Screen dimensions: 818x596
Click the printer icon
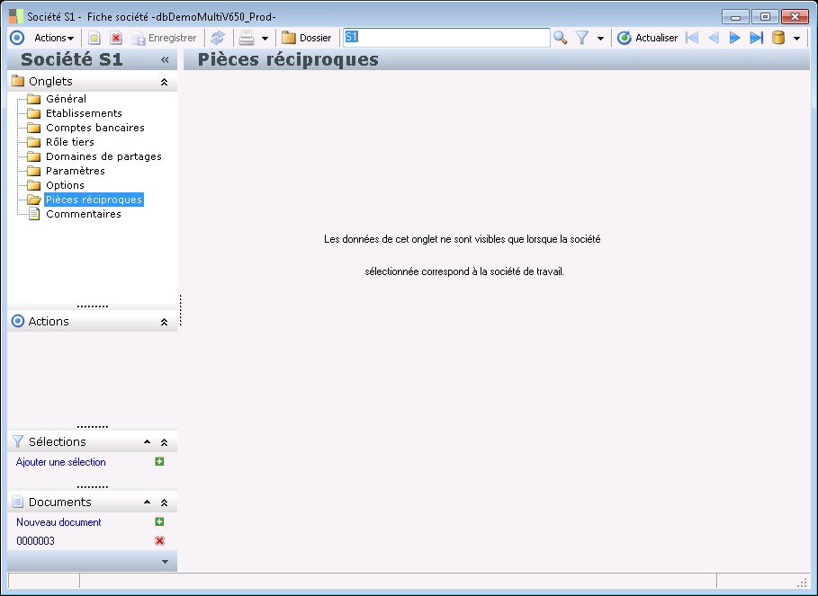coord(247,38)
